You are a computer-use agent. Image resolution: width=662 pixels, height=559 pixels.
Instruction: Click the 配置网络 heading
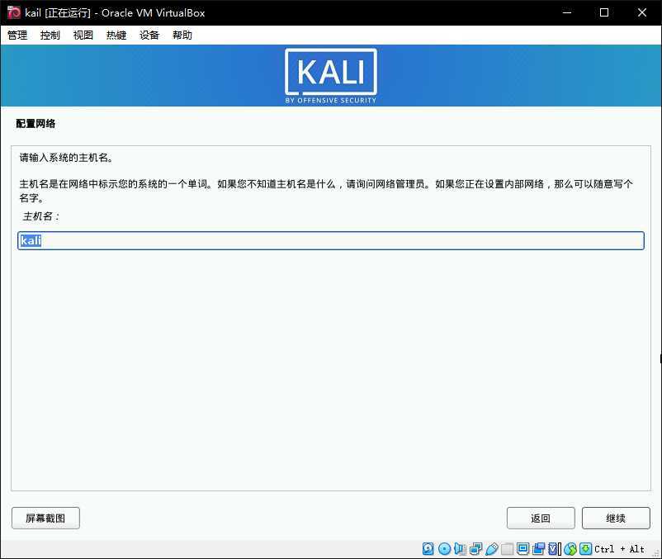(35, 124)
